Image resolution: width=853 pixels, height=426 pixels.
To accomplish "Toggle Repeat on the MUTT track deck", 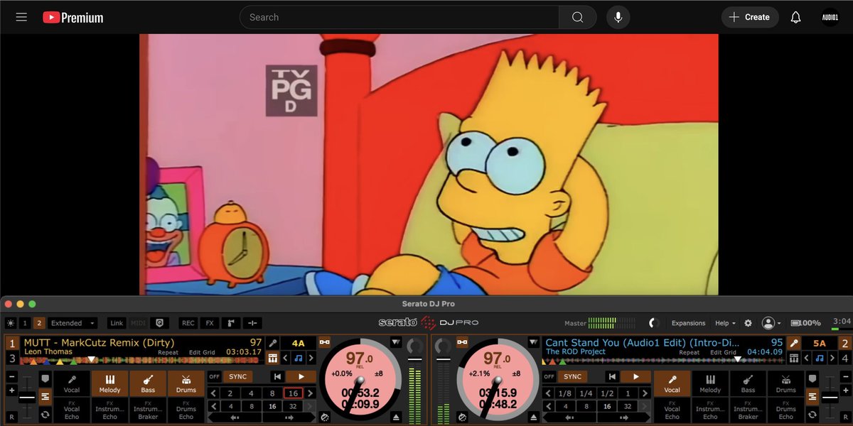I will coord(168,352).
